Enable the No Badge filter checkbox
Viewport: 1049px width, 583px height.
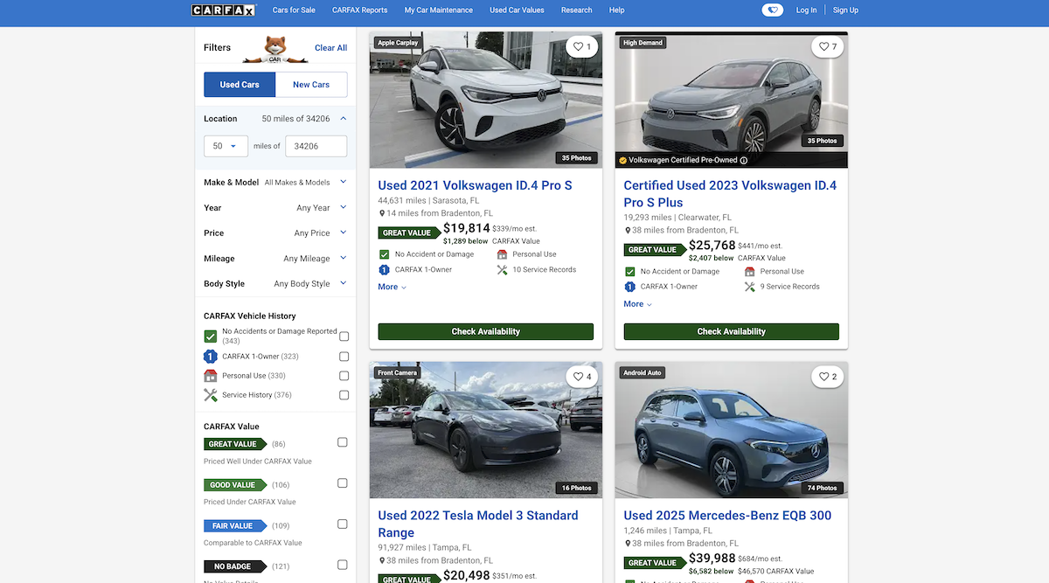coord(343,565)
